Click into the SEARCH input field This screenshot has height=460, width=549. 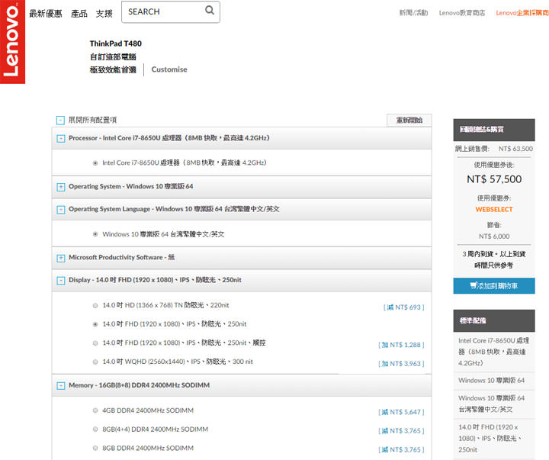pos(162,12)
